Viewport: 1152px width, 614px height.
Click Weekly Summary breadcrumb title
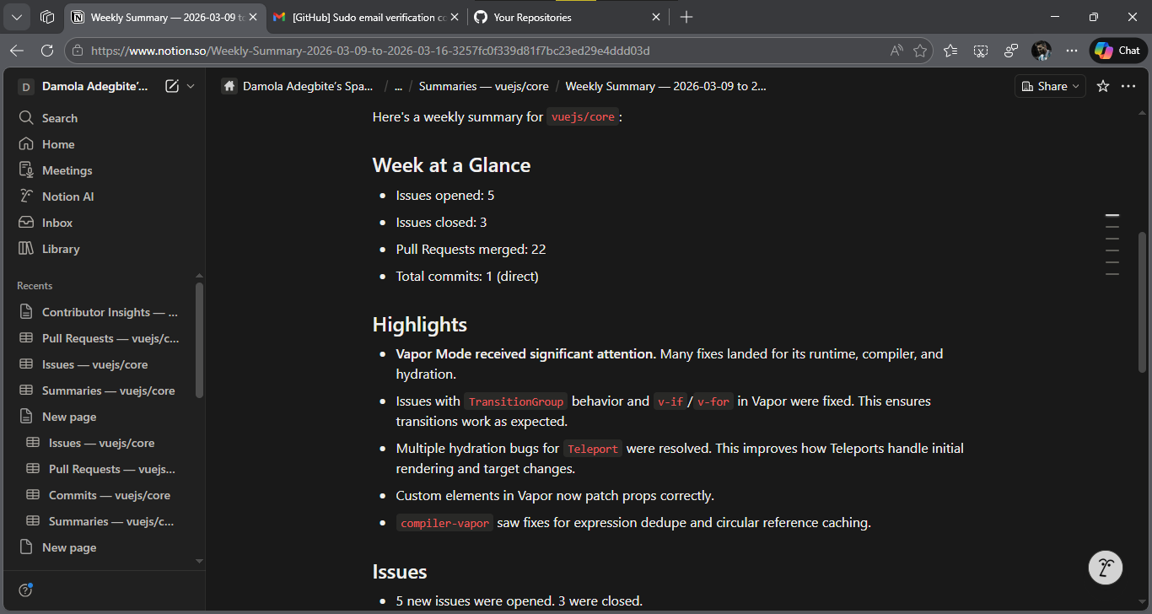click(666, 86)
